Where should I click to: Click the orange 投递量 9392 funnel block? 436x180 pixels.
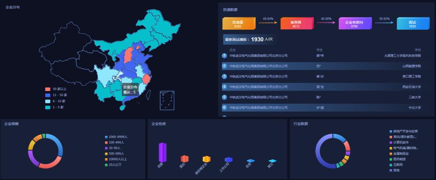point(238,24)
